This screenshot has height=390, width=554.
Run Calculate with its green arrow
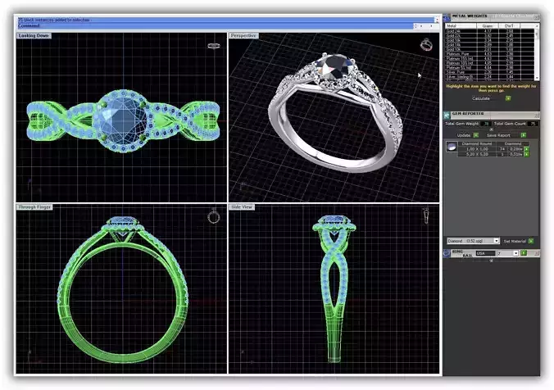pos(508,98)
